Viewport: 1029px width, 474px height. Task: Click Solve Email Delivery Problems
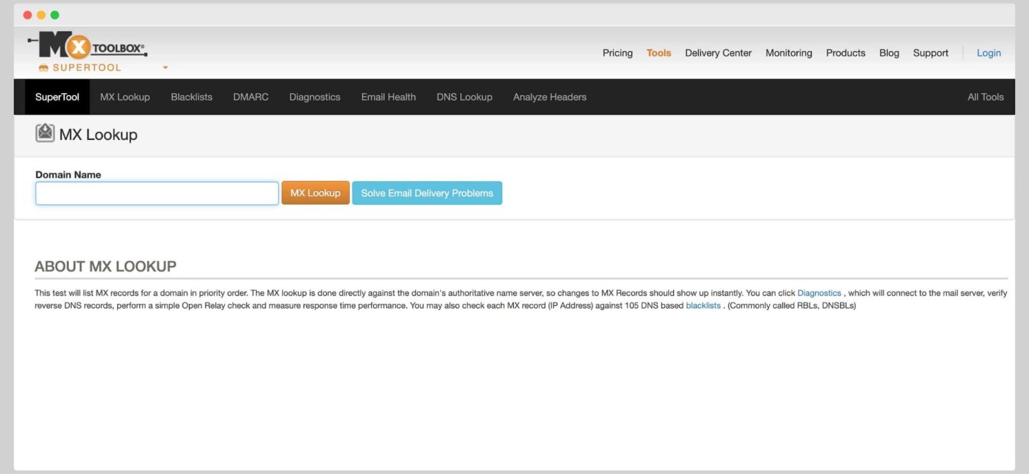pyautogui.click(x=427, y=193)
